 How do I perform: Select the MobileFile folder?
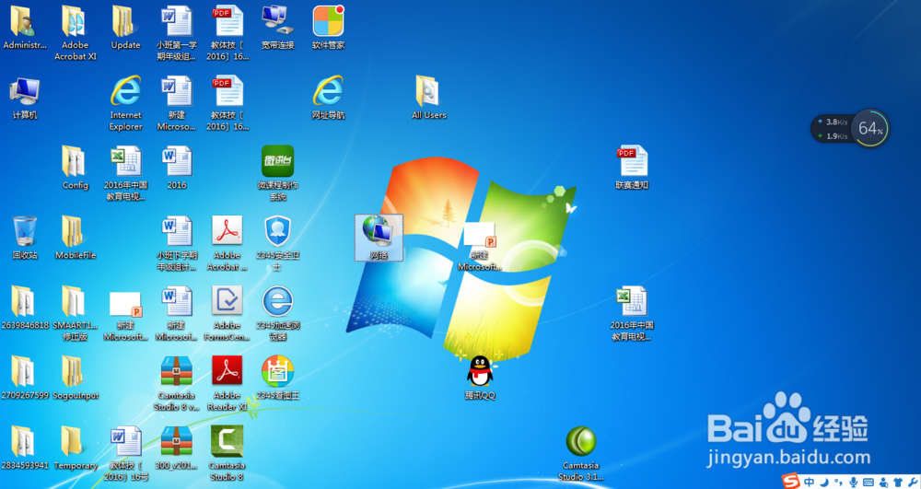(x=76, y=238)
